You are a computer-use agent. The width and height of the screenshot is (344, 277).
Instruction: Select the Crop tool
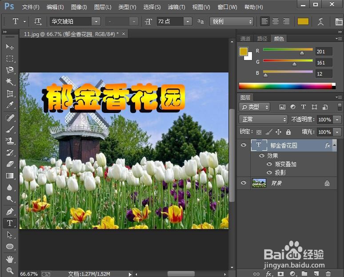coord(10,93)
